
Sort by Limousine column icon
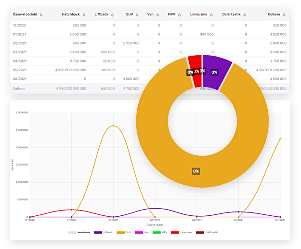[x=211, y=14]
